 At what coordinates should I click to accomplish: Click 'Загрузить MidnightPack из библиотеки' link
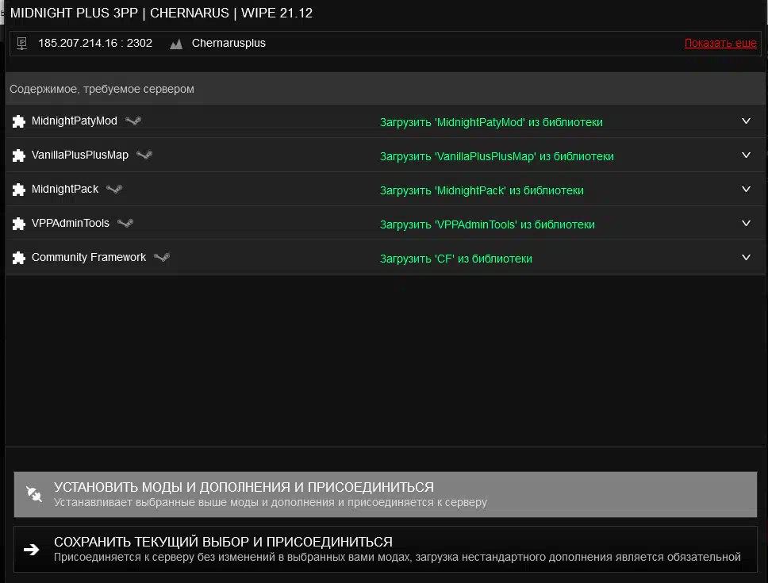482,190
